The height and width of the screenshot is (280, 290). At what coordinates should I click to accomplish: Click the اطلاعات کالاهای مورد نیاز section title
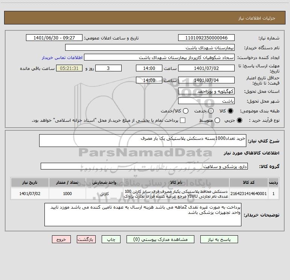[251, 153]
